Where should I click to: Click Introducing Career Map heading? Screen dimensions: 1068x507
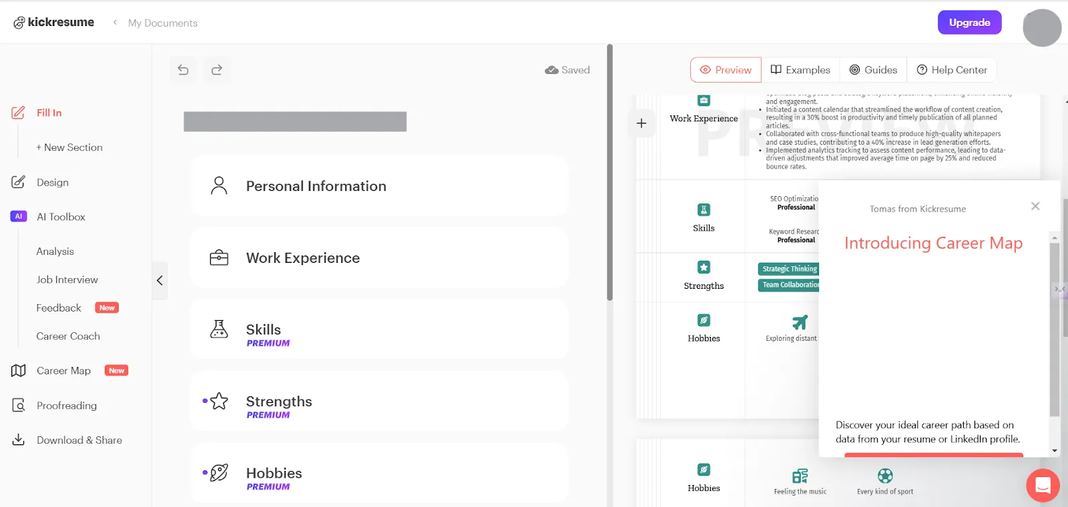click(933, 243)
